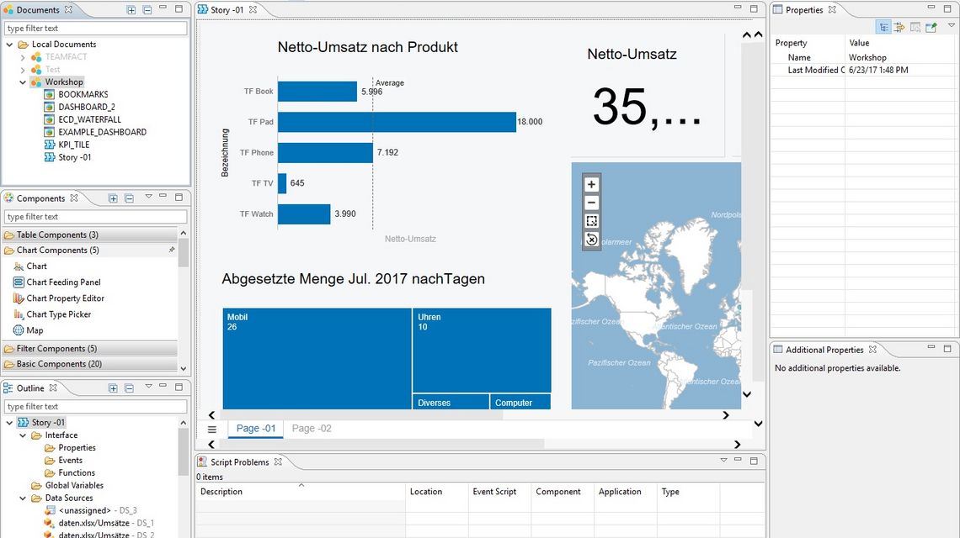Open page list hamburger icon
Image resolution: width=960 pixels, height=538 pixels.
pos(212,430)
